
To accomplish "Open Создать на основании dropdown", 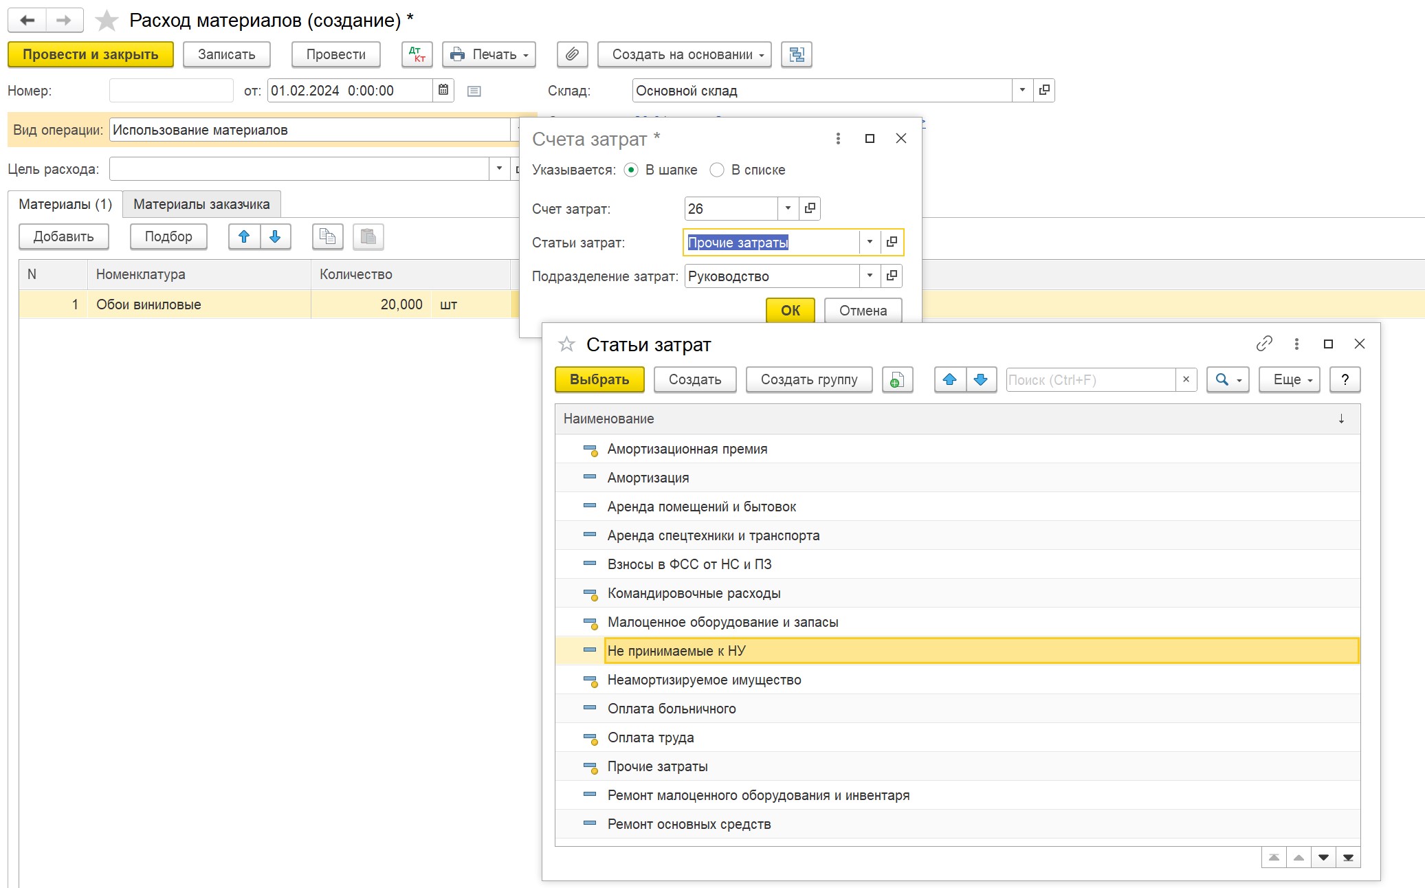I will point(684,54).
